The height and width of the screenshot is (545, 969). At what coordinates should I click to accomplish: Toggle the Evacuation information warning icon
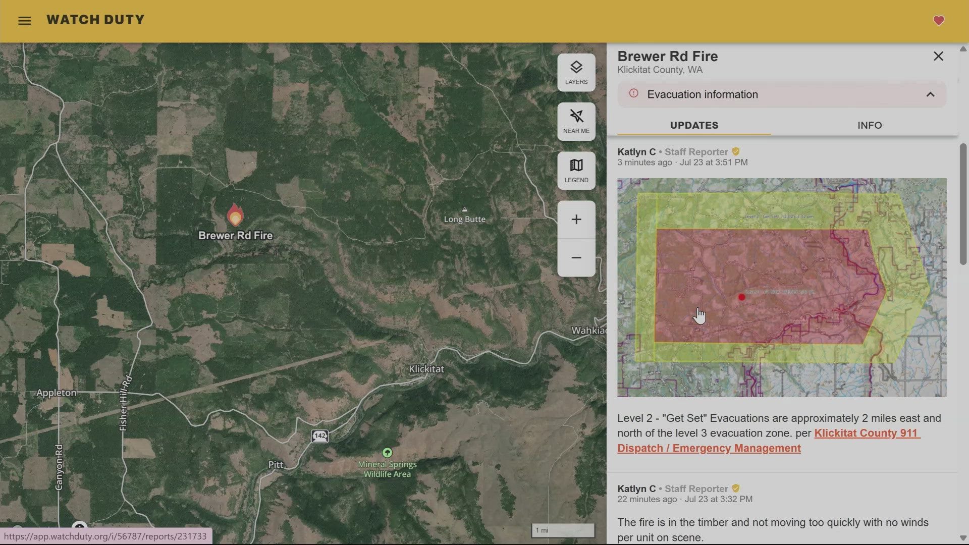[x=634, y=94]
